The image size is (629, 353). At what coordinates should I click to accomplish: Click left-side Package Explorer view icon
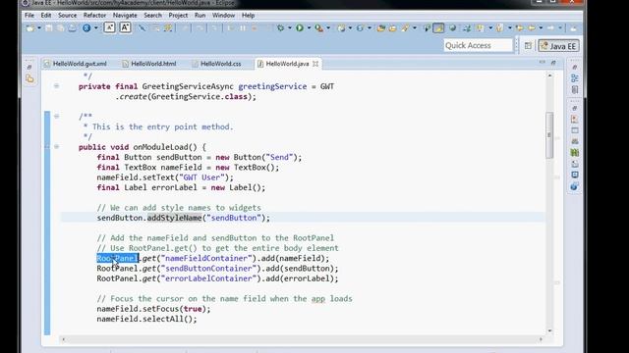[x=29, y=78]
